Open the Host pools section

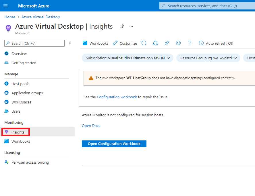tap(21, 83)
